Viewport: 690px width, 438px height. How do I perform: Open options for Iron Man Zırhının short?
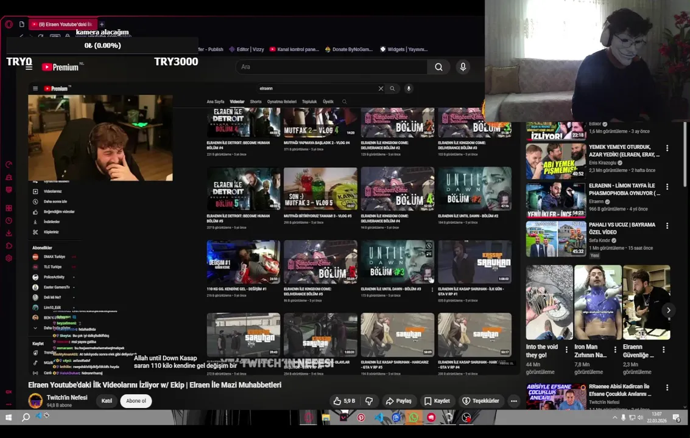615,350
